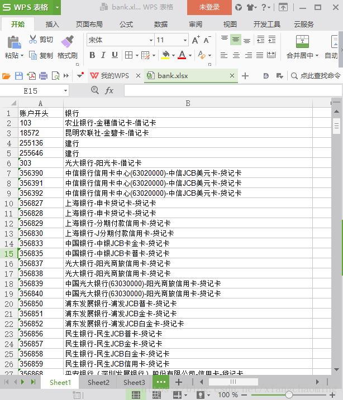This screenshot has height=400, width=343.
Task: Click the Open folder icon
Action: coord(6,76)
